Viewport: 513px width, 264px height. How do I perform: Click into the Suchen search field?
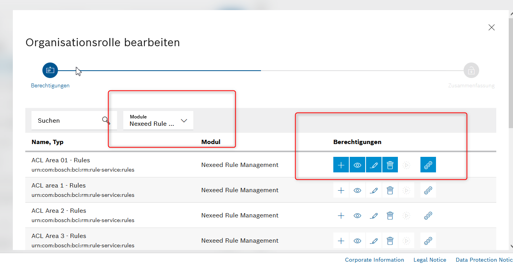click(62, 120)
